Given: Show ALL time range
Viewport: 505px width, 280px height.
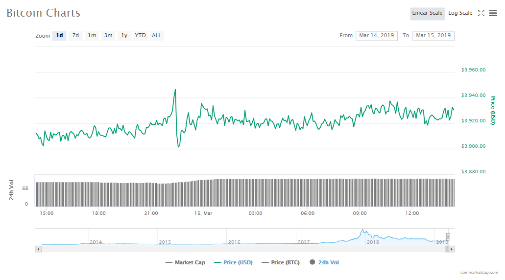Looking at the screenshot, I should coord(156,36).
